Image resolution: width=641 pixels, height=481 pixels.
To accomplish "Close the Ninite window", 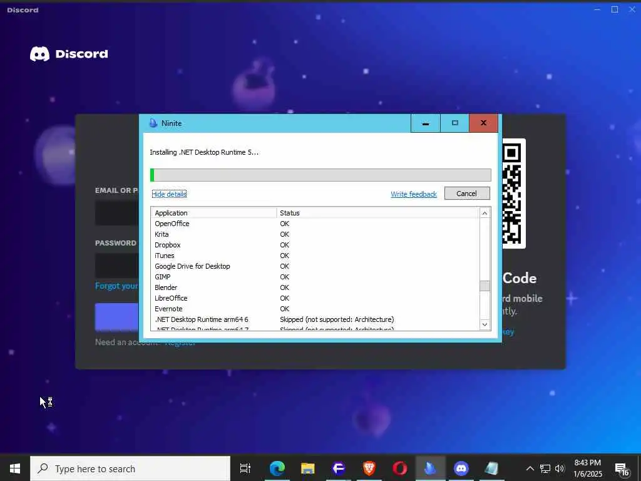I will (x=484, y=123).
